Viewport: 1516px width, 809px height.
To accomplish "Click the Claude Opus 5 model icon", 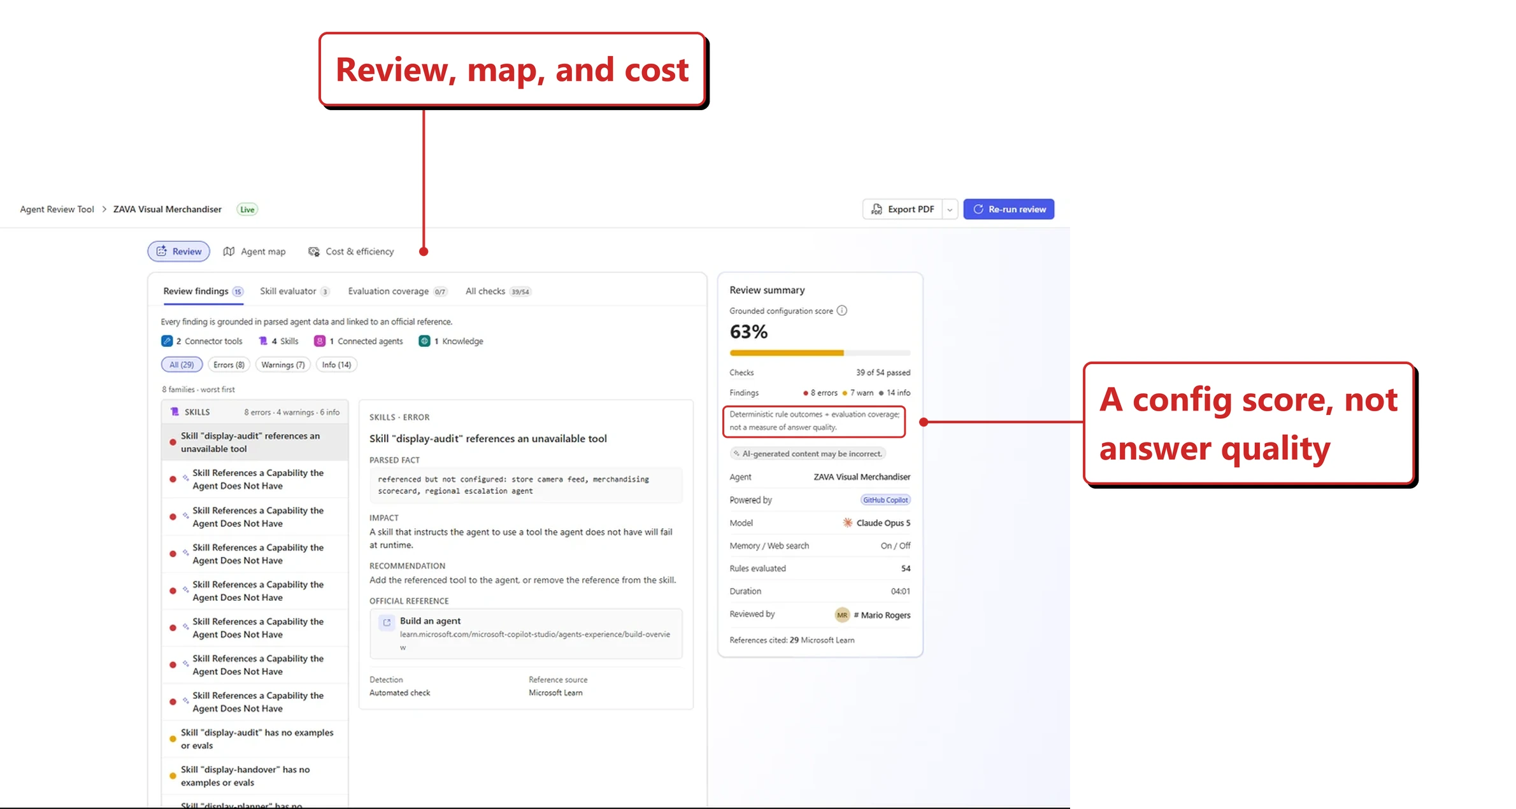I will (848, 523).
